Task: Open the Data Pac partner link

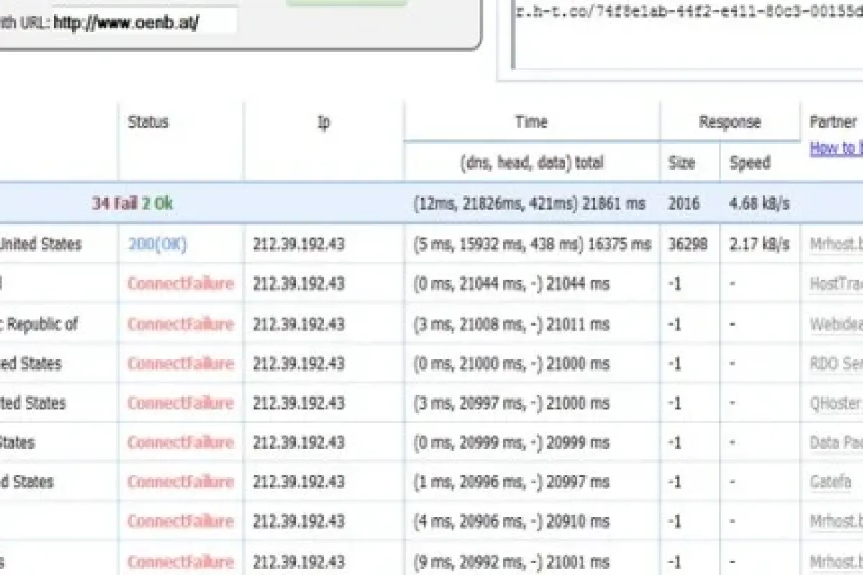Action: pos(836,443)
